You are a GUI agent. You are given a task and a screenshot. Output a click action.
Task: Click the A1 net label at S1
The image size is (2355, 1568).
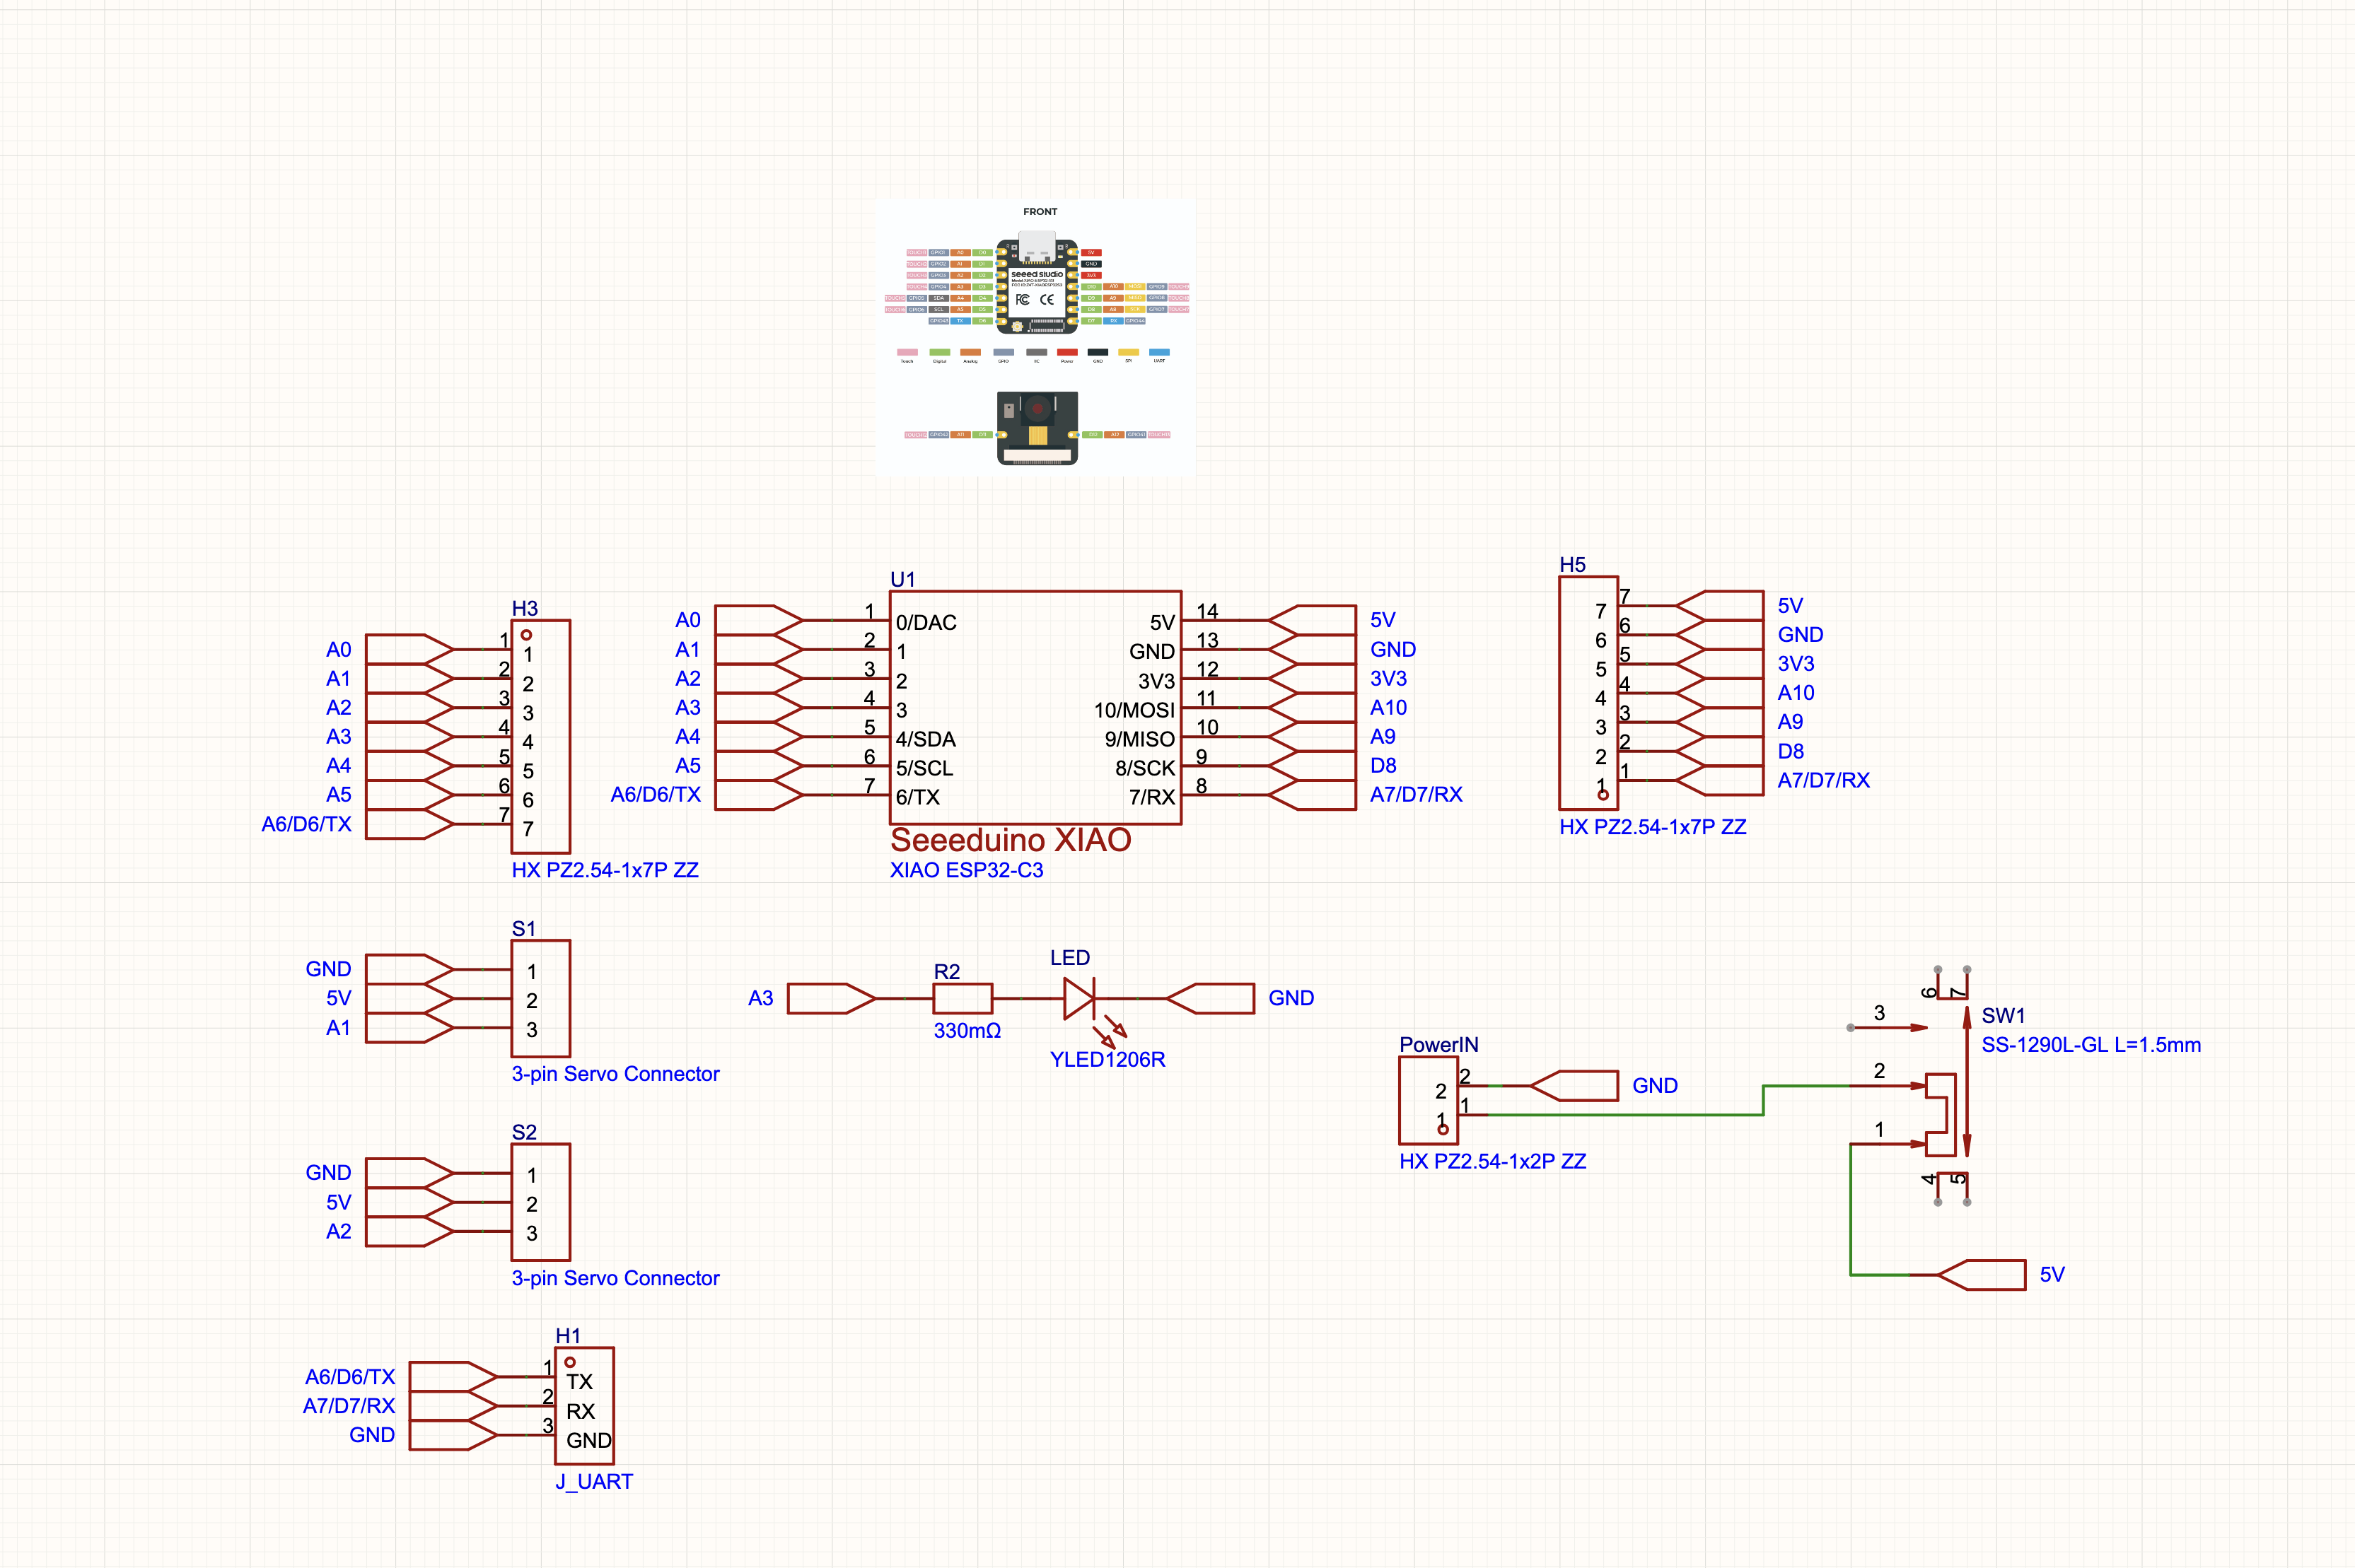338,1027
